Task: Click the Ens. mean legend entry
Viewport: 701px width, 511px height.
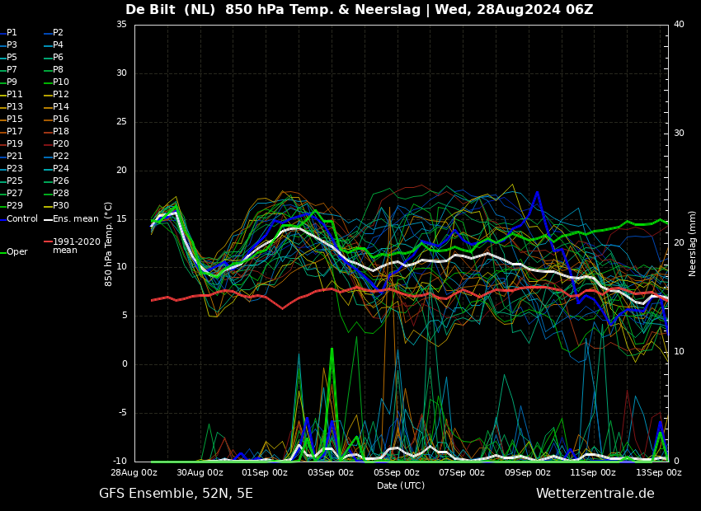Action: point(71,219)
